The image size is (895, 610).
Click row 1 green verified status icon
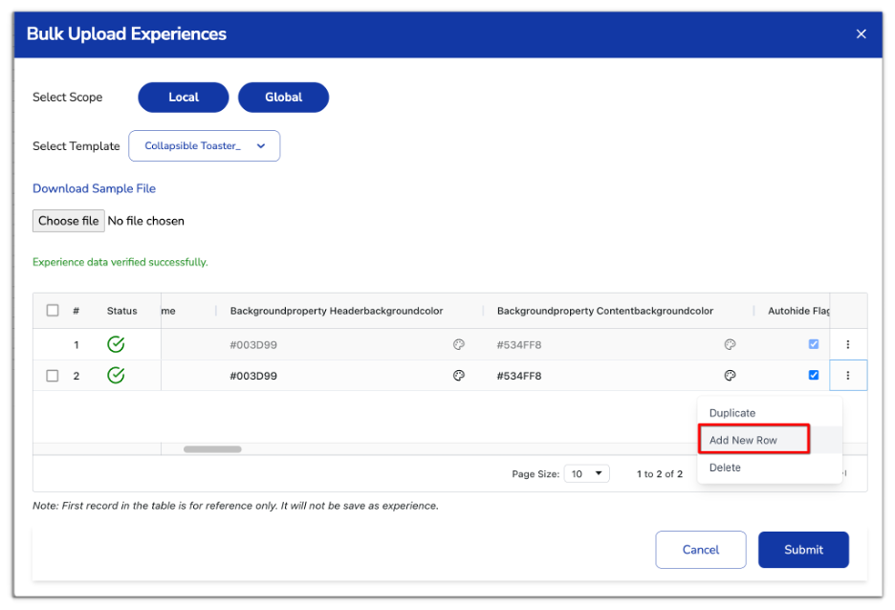pos(116,344)
